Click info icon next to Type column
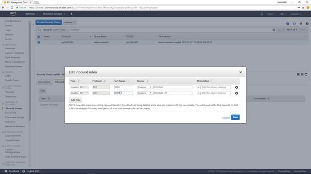This screenshot has width=311, height=174. tap(78, 81)
